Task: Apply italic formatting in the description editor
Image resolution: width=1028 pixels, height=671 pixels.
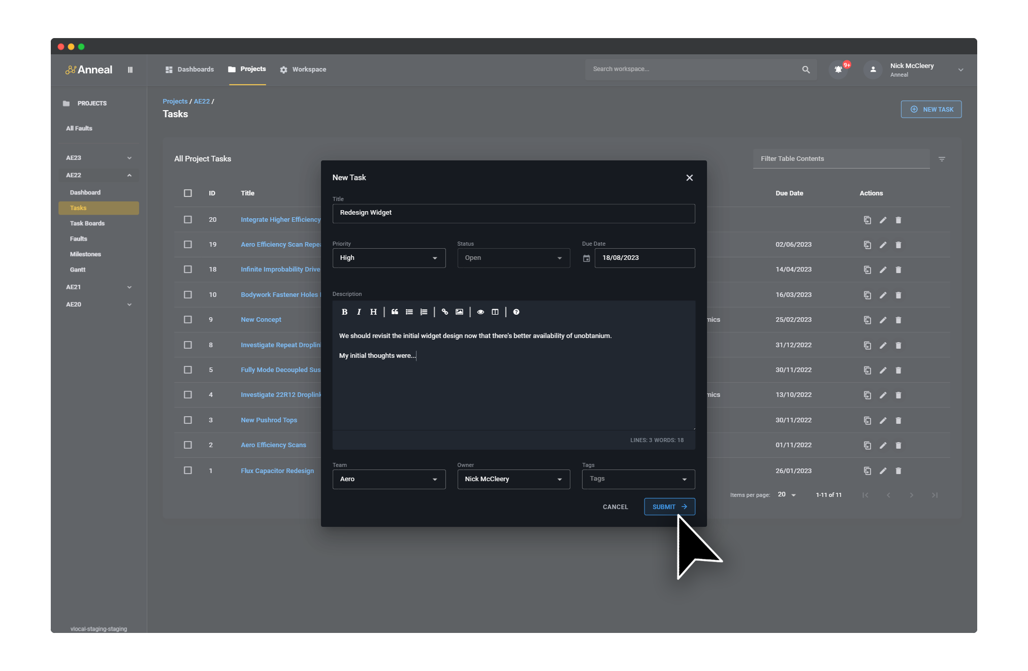Action: (x=359, y=312)
